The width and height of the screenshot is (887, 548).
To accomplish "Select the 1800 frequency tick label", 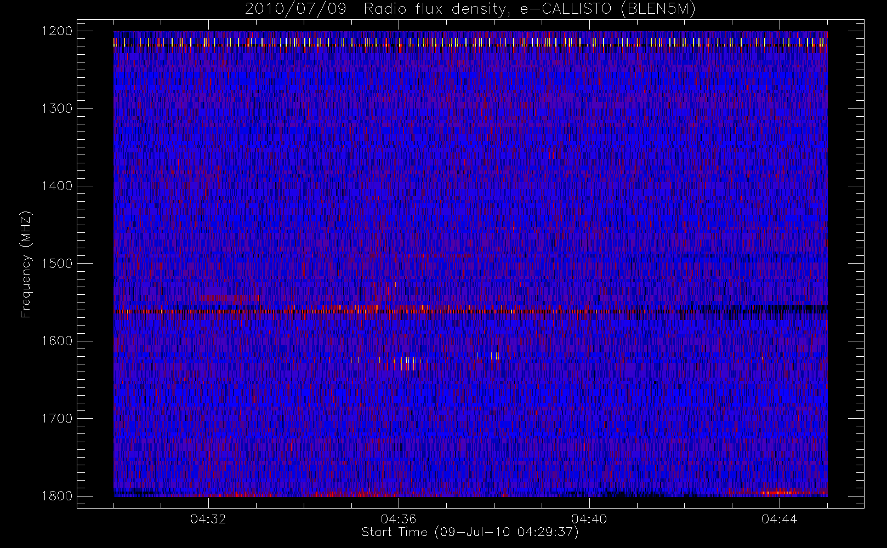I will click(x=57, y=496).
